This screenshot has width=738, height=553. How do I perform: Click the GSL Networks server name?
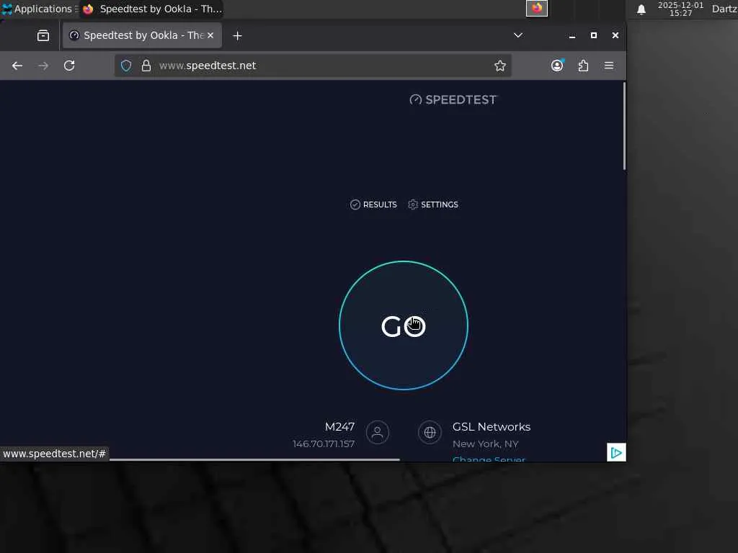492,426
